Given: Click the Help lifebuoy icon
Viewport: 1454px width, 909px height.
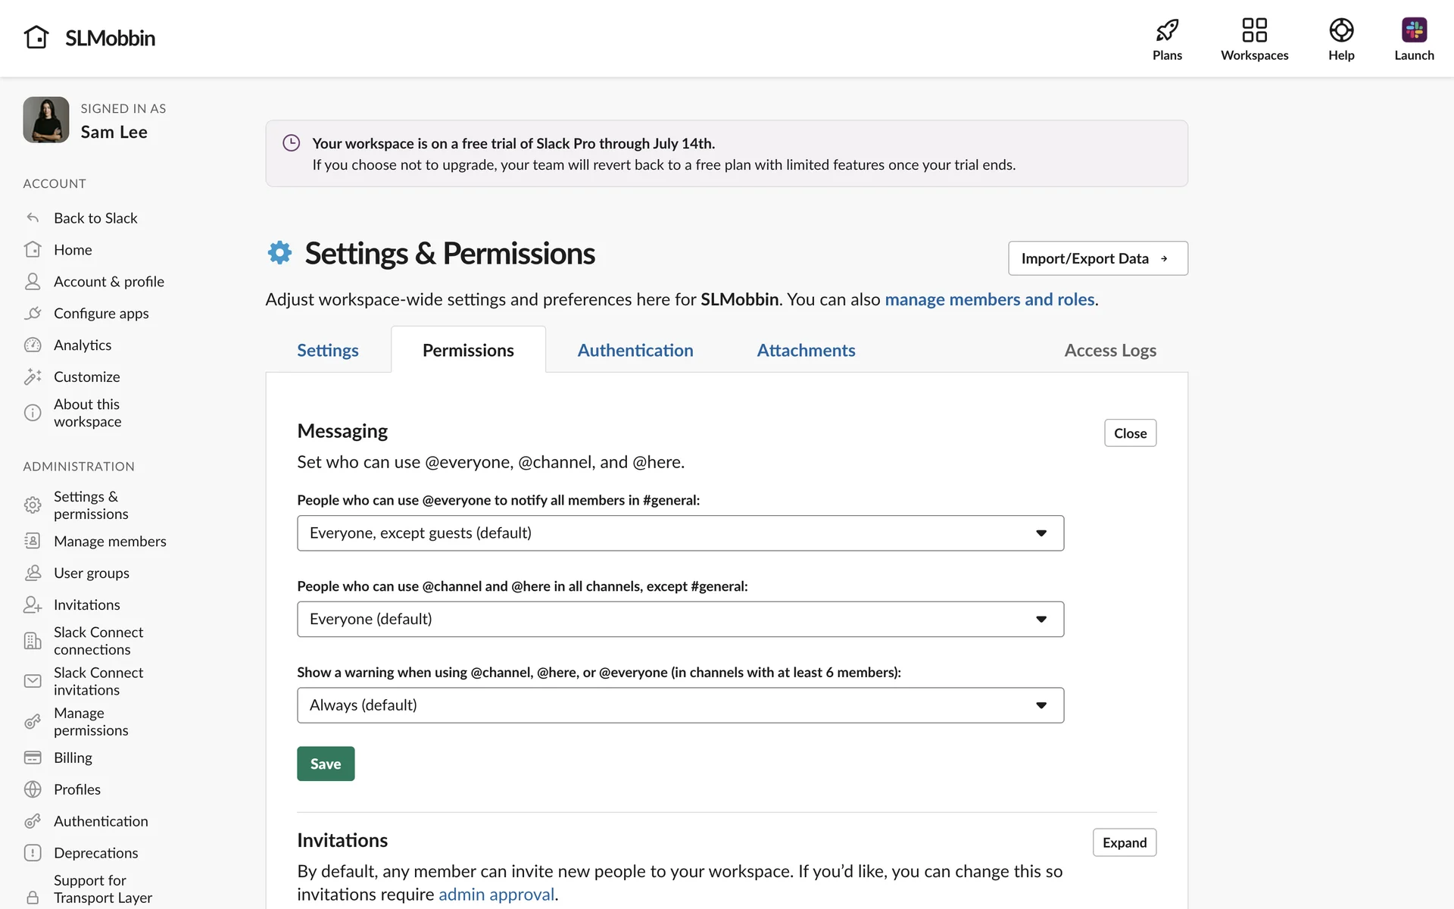Looking at the screenshot, I should pyautogui.click(x=1340, y=30).
